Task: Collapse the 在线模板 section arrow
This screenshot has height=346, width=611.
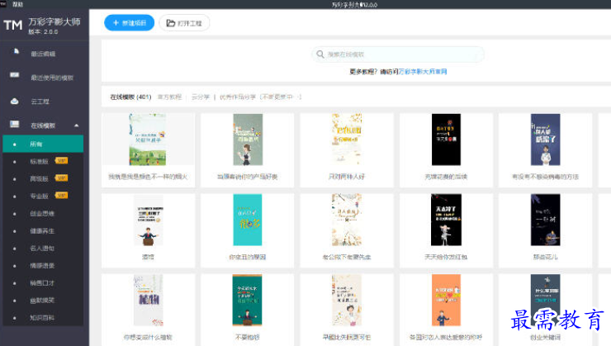Action: coord(76,126)
